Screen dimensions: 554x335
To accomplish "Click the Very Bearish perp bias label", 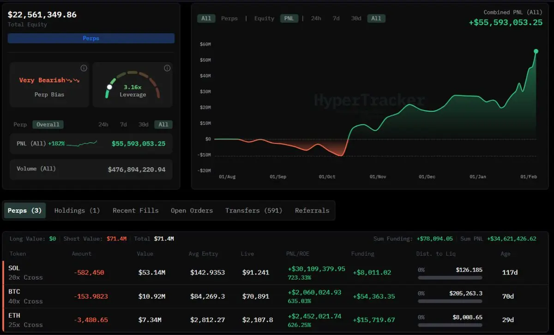I will tap(49, 80).
